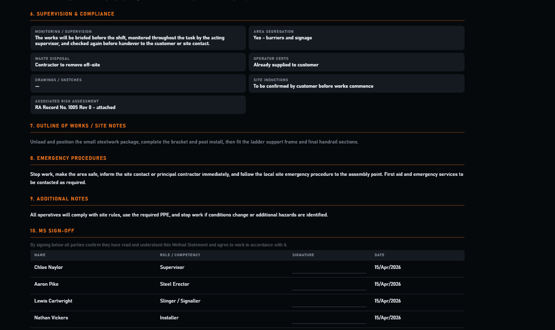The width and height of the screenshot is (555, 330).
Task: Open the Monitoring / Supervision field
Action: [138, 38]
